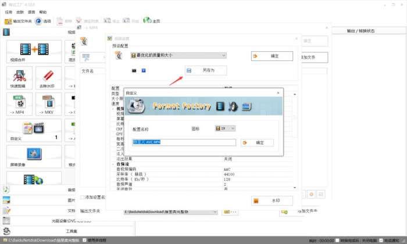Screen dimensions: 407x244
Task: Click the browse output folder button
Action: pyautogui.click(x=230, y=212)
